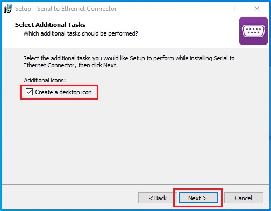
Task: Click the blank title bar space before minimize
Action: click(158, 9)
